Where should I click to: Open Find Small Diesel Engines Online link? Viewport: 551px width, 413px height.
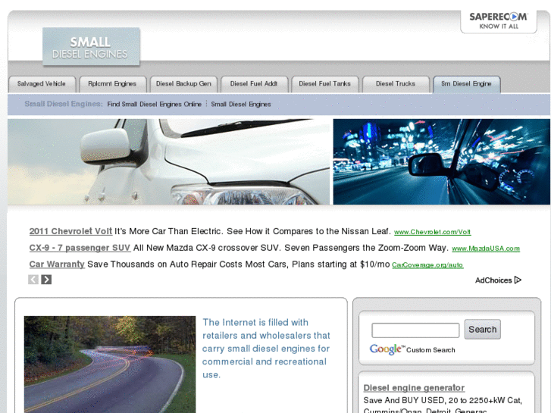[155, 104]
